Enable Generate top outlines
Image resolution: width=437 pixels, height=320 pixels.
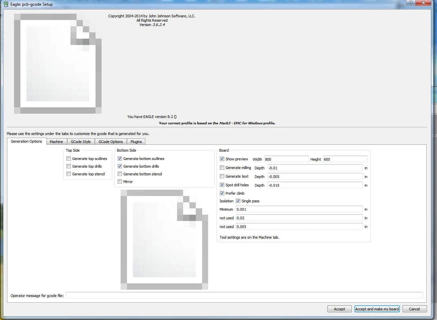click(x=68, y=159)
